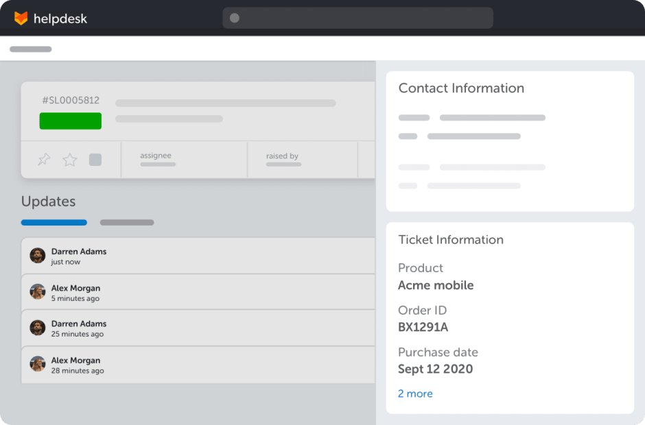
Task: Open Alex Morgan's avatar on the 5-minutes-ago update
Action: (x=37, y=291)
